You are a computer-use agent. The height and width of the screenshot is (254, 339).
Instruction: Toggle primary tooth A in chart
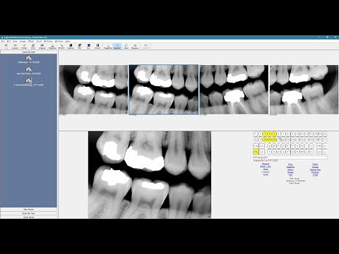269,146
